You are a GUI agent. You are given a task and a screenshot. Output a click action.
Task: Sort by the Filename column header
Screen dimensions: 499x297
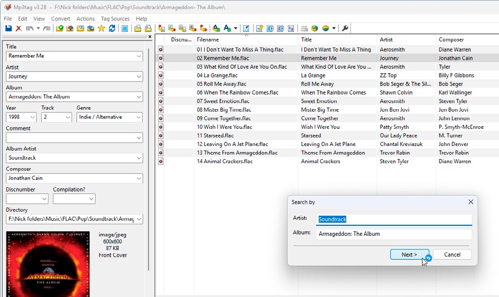click(x=246, y=39)
